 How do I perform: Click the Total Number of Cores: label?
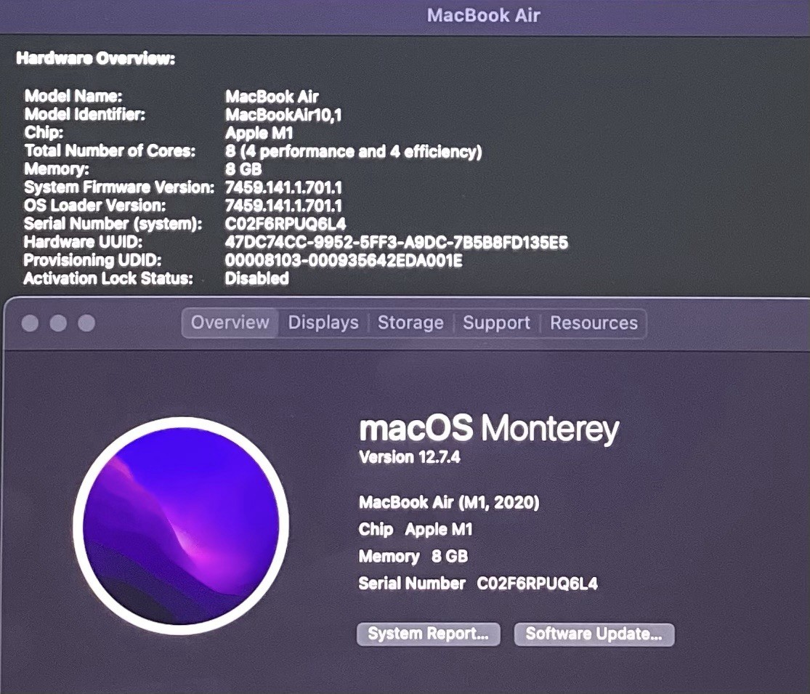pyautogui.click(x=110, y=151)
